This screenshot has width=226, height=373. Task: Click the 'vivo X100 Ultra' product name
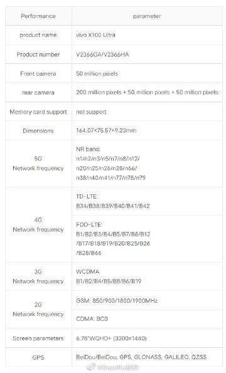pyautogui.click(x=95, y=35)
